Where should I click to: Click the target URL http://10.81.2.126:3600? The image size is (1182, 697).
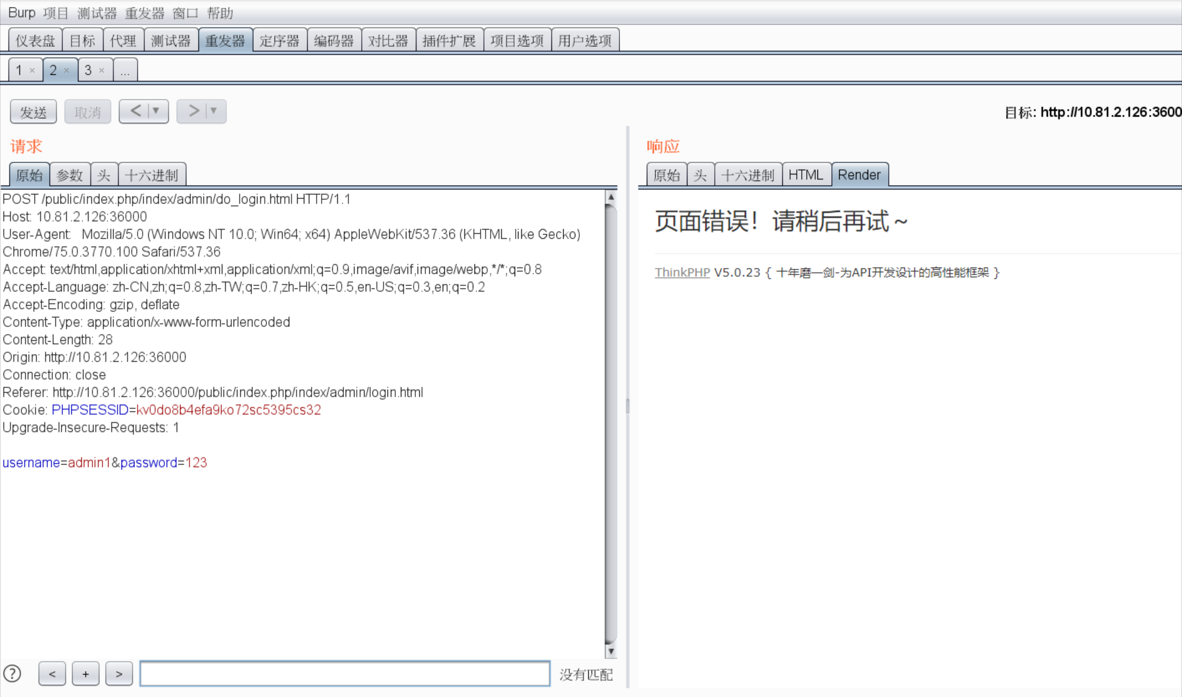tap(1111, 112)
